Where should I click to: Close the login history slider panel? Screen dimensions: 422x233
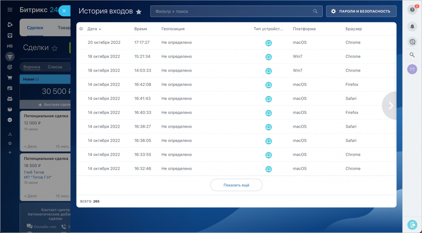[64, 11]
